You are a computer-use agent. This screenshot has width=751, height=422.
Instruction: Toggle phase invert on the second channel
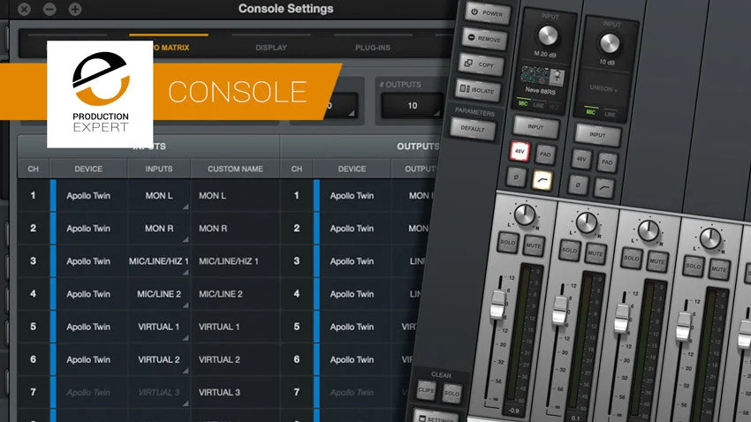(578, 185)
